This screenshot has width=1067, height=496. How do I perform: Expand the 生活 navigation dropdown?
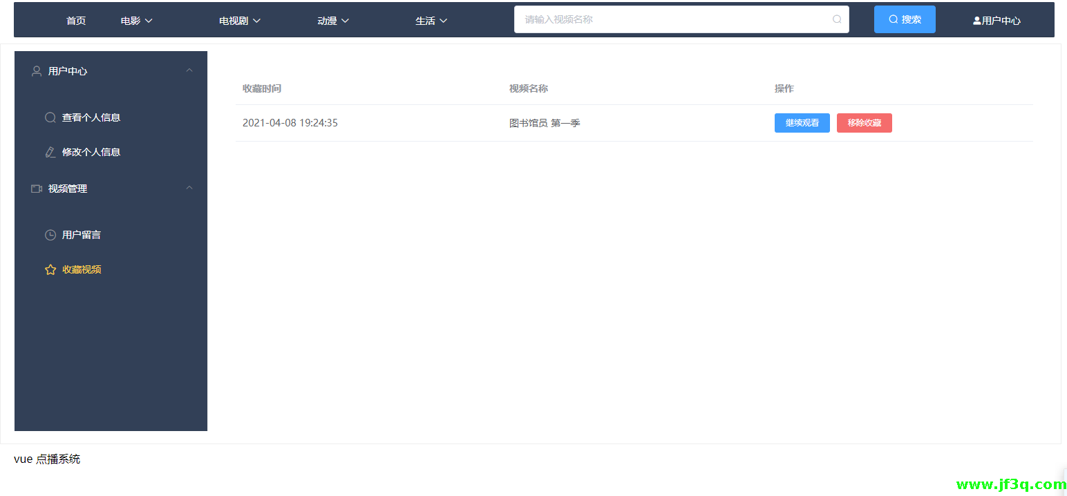tap(431, 21)
